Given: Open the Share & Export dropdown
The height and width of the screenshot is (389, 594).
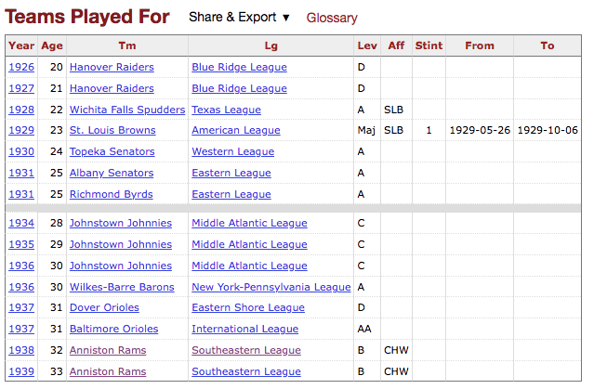Looking at the screenshot, I should point(239,18).
